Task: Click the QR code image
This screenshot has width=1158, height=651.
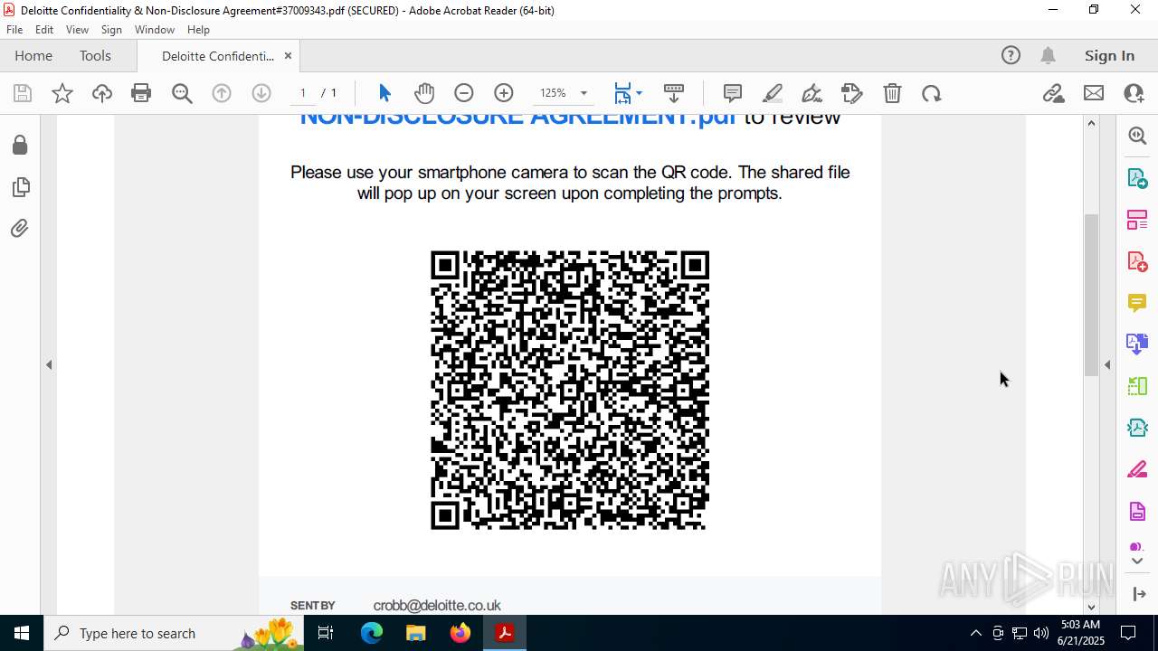Action: point(570,391)
